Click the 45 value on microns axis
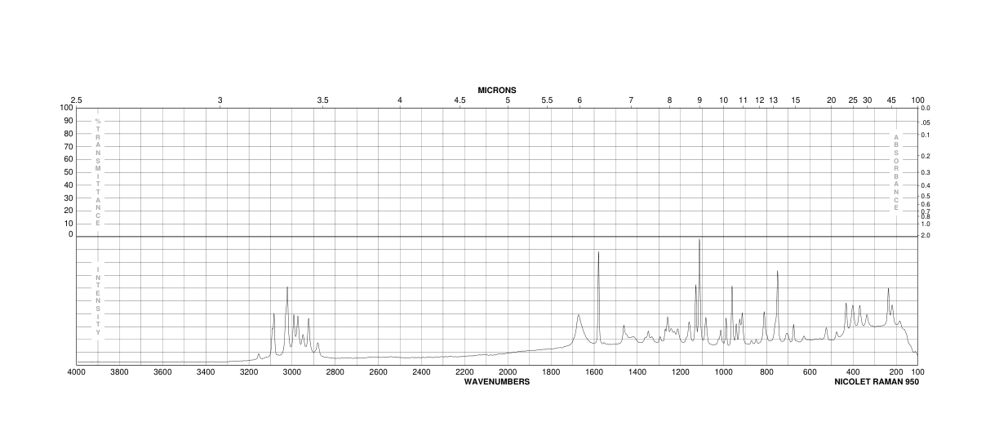Image resolution: width=999 pixels, height=431 pixels. coord(891,100)
